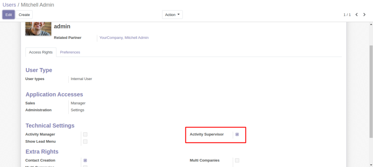The height and width of the screenshot is (167, 373).
Task: Go to next record arrow
Action: coord(364,15)
